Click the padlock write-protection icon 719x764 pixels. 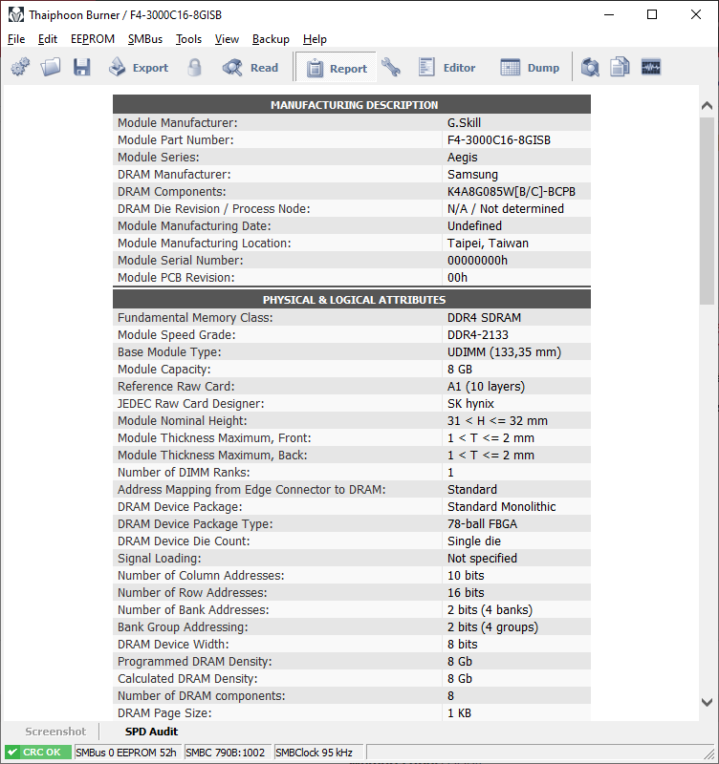194,67
